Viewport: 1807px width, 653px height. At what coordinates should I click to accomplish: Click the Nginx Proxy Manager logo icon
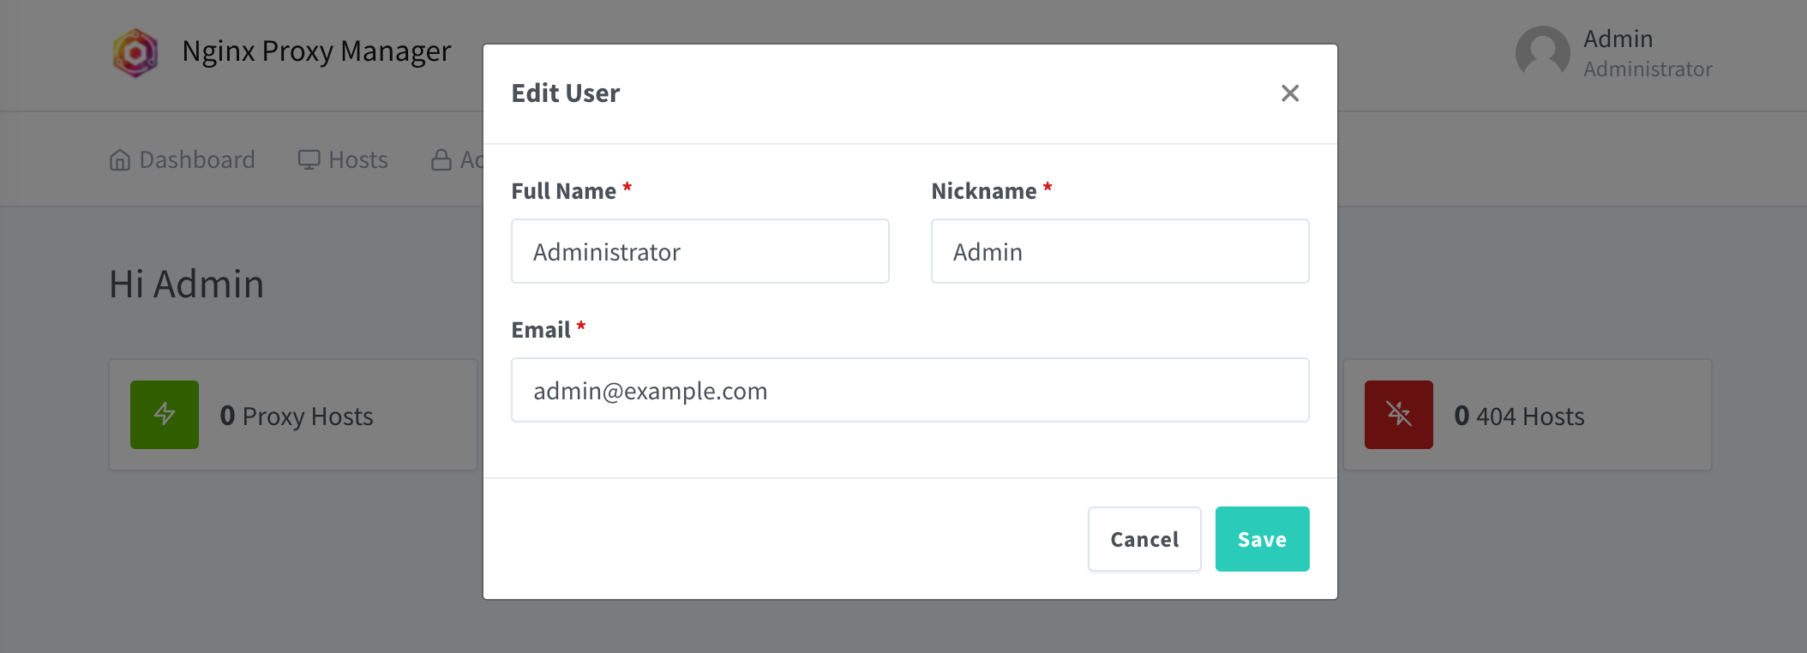(135, 53)
